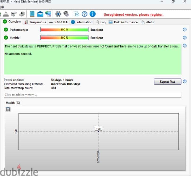Click the '54 days, 1 hours' power-on value

[62, 80]
